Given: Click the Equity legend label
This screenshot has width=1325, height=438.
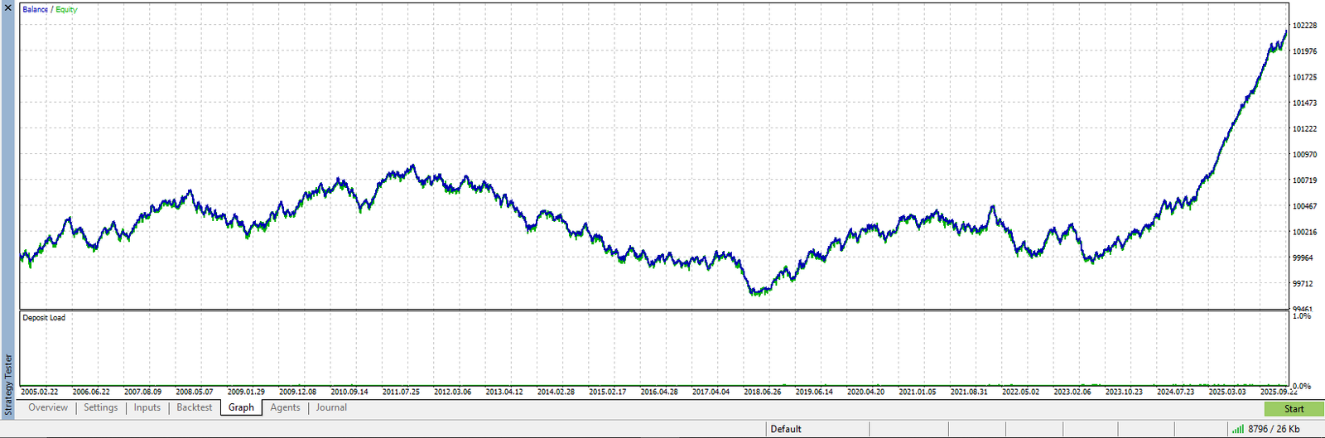Looking at the screenshot, I should 67,10.
